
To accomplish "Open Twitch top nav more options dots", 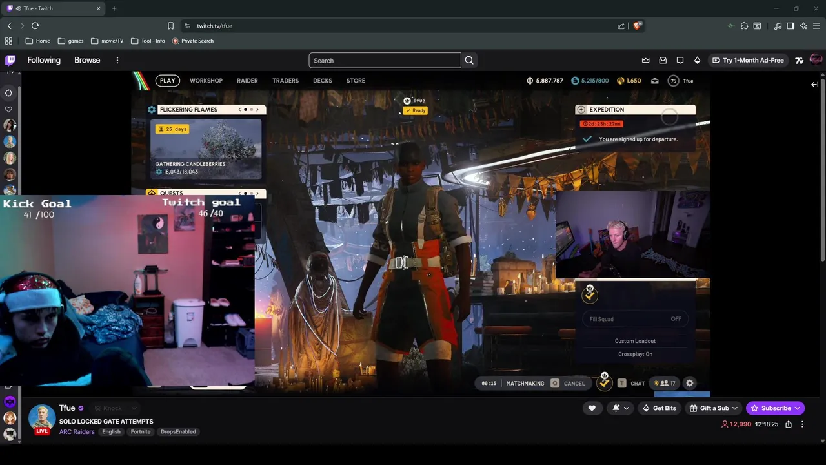I will (117, 60).
